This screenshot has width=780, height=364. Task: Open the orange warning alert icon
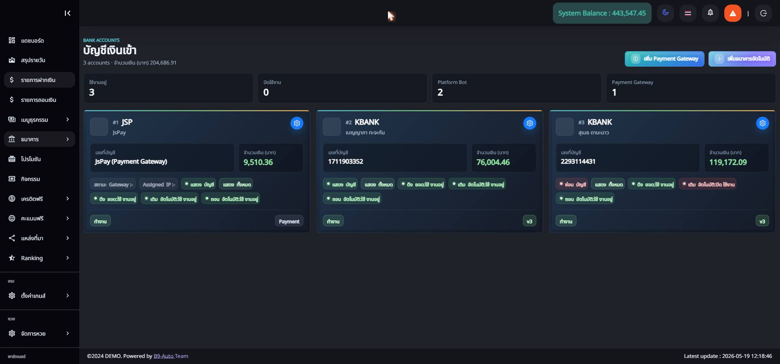[733, 13]
